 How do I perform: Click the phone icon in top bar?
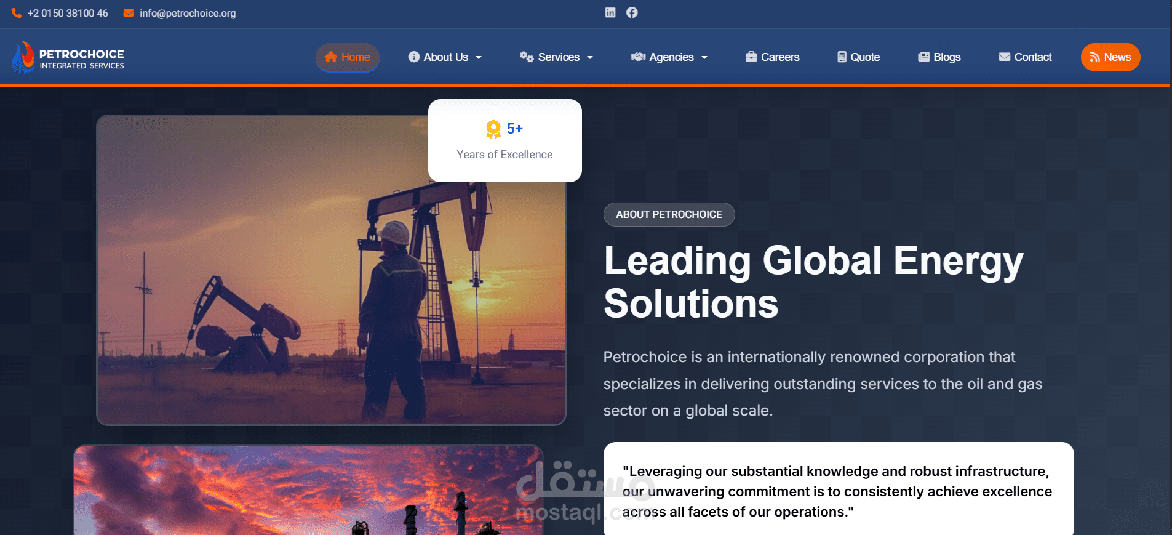(x=17, y=13)
